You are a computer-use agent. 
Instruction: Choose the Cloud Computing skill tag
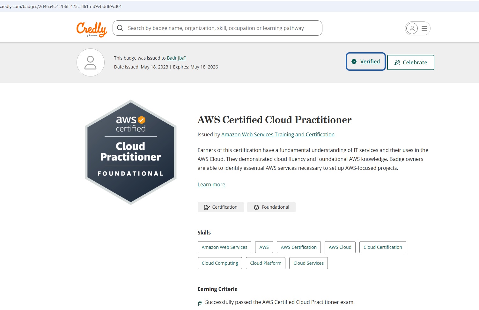220,263
